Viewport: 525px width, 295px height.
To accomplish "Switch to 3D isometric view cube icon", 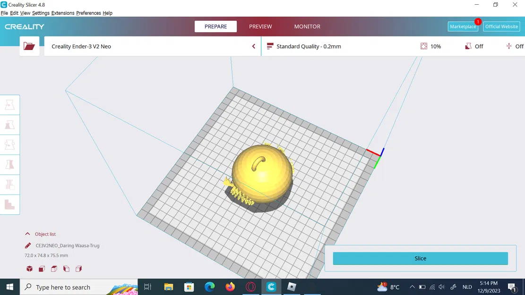I will [x=29, y=269].
